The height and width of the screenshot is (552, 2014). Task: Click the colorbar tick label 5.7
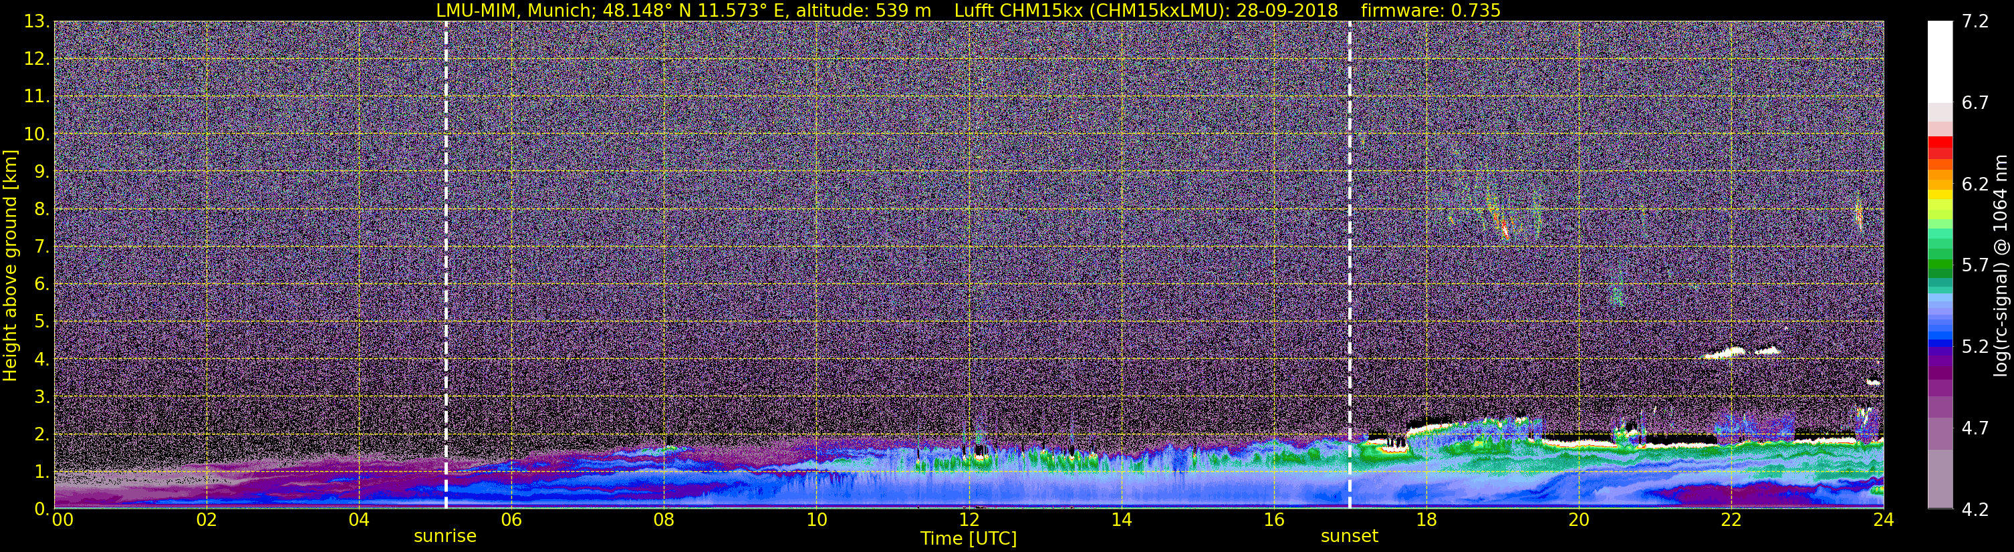click(x=1975, y=266)
